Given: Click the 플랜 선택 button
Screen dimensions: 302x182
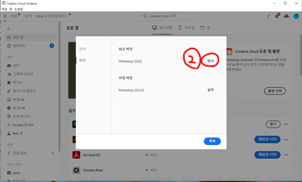Looking at the screenshot, I should click(x=275, y=91).
